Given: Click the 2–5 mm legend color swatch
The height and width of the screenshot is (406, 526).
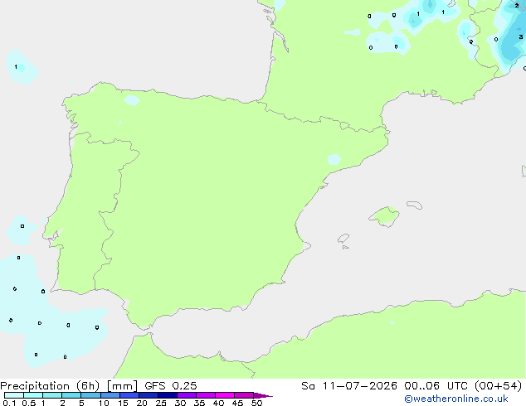Looking at the screenshot, I should (71, 395).
